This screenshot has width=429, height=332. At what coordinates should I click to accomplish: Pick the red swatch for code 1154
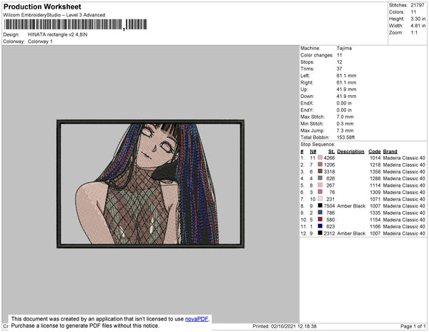(x=320, y=219)
